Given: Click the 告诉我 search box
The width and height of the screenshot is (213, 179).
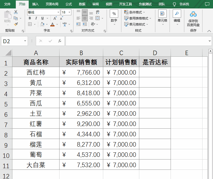Looking at the screenshot, I should tap(181, 4).
